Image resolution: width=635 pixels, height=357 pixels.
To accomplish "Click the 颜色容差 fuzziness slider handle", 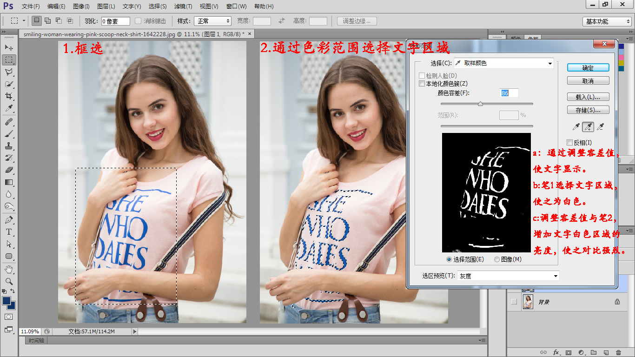I will click(480, 104).
